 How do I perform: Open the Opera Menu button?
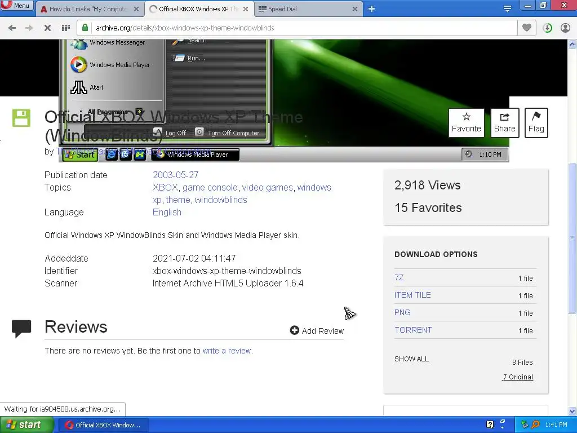click(x=17, y=5)
